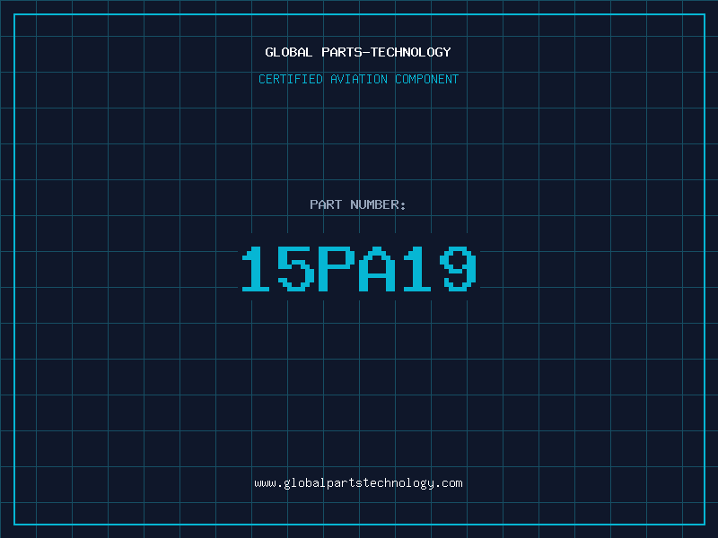Click the www prefix of the website address
The height and width of the screenshot is (538, 718).
point(265,482)
